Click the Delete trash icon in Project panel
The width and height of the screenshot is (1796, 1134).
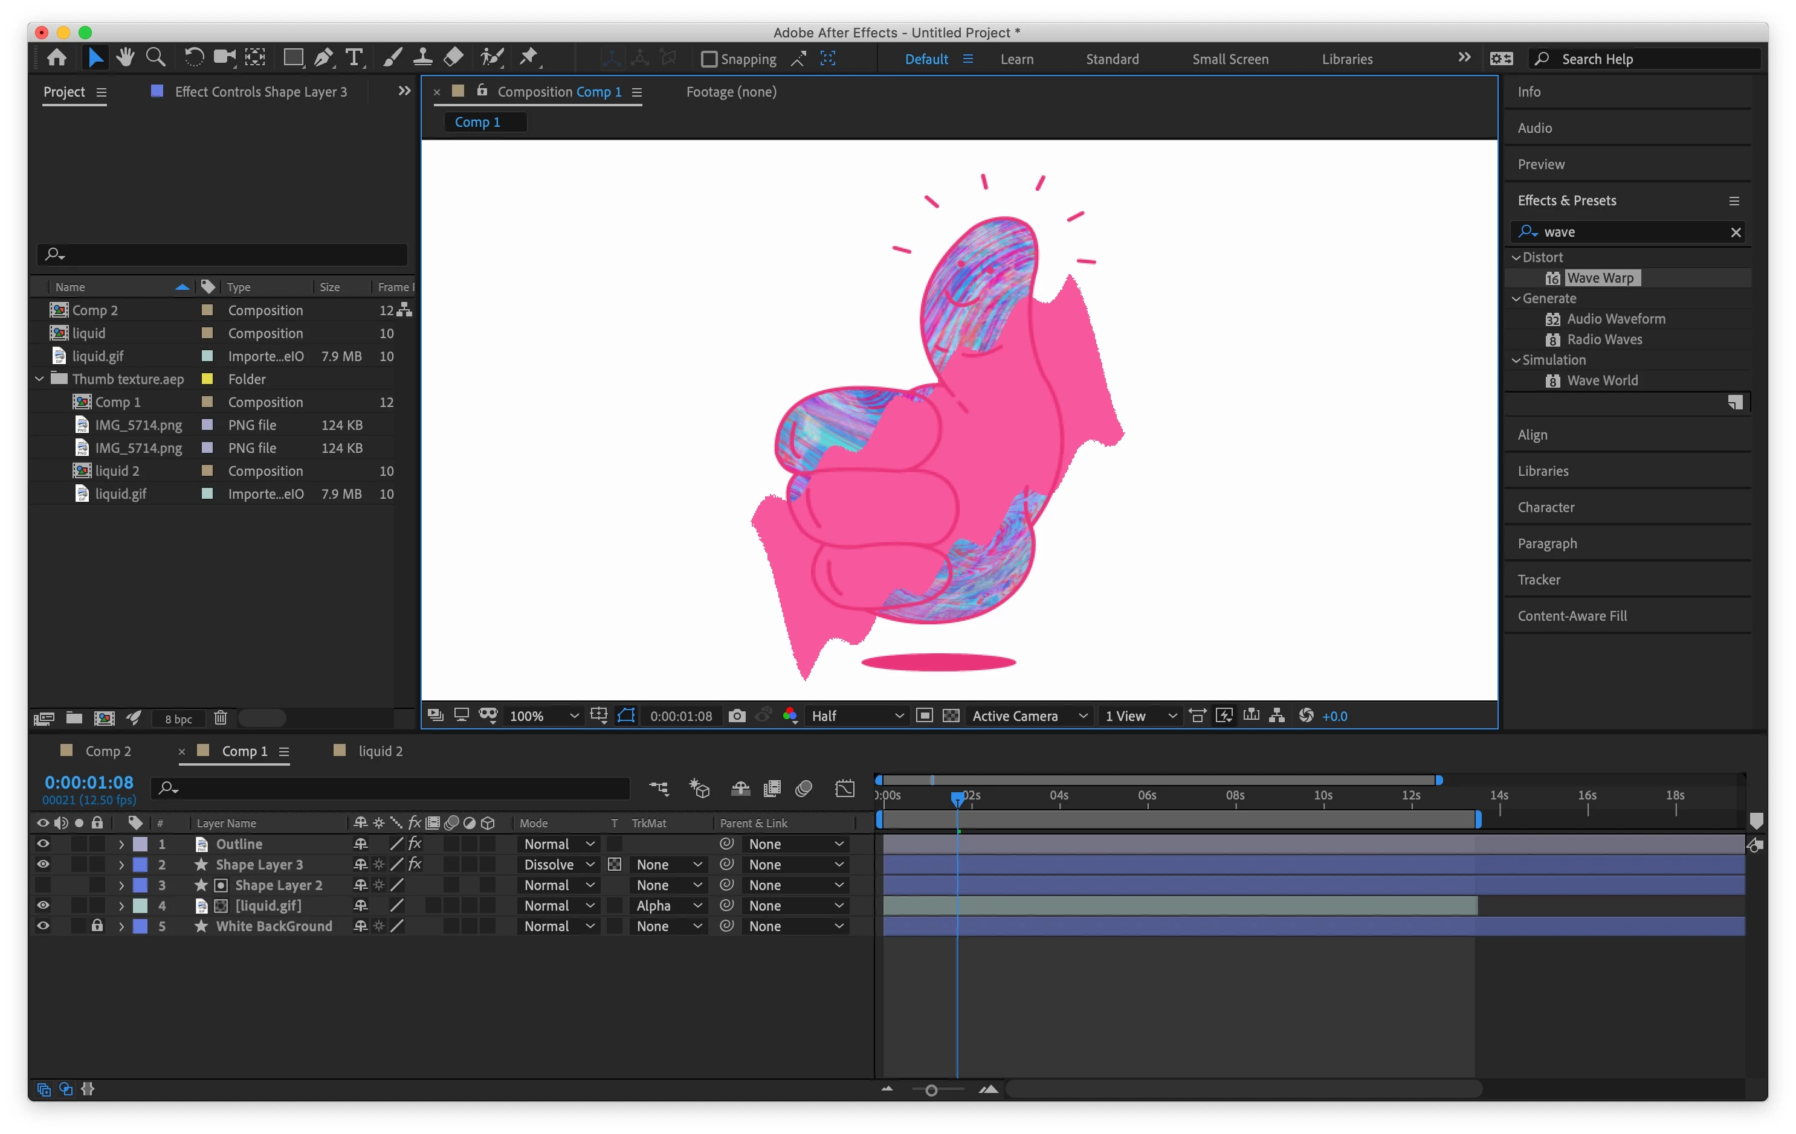pyautogui.click(x=220, y=718)
